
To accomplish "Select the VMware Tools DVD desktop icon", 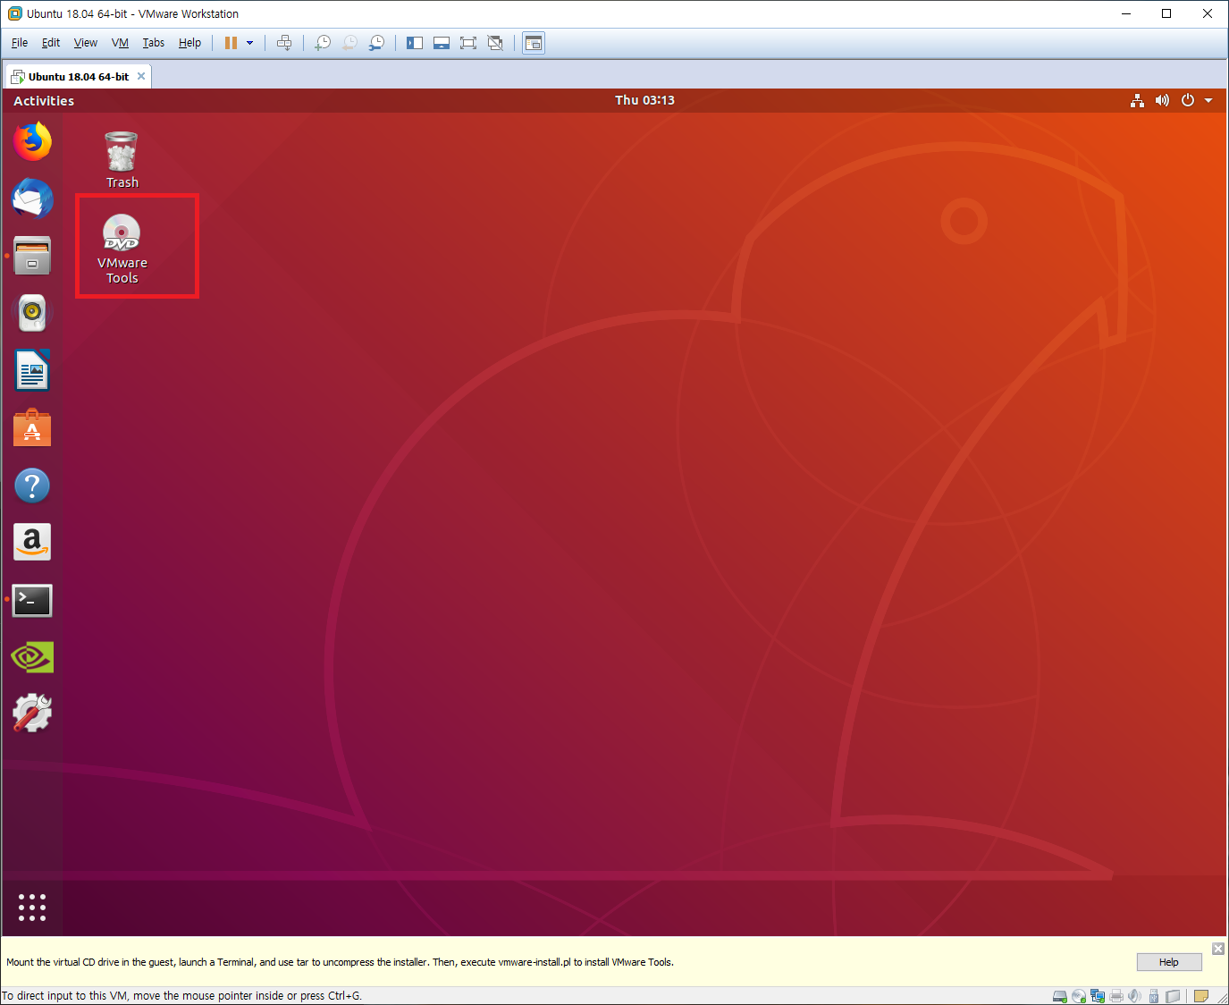I will (x=122, y=249).
